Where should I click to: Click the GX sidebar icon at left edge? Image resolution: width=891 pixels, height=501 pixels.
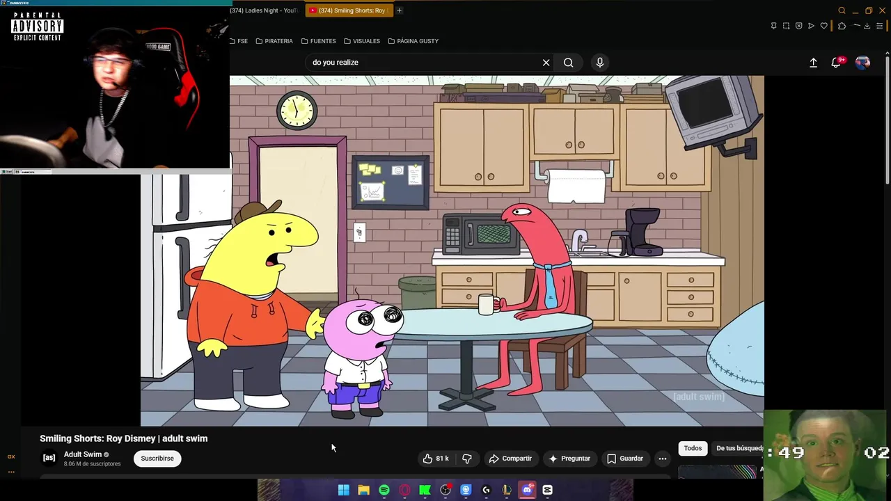pos(11,456)
